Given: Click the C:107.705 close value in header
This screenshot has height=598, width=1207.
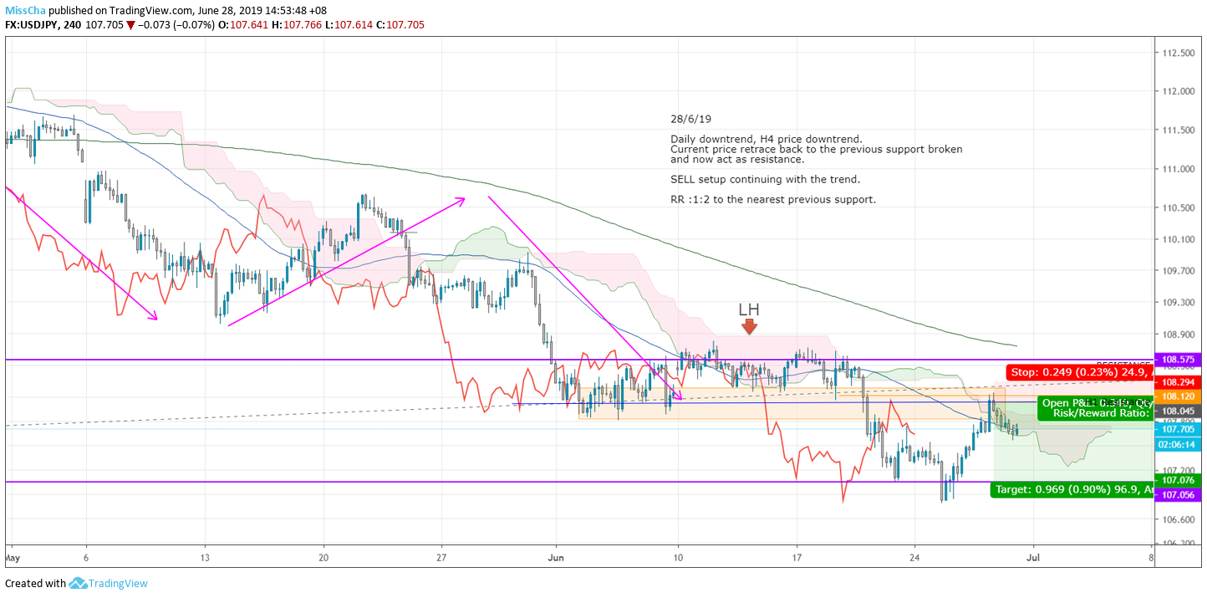Looking at the screenshot, I should (x=400, y=25).
